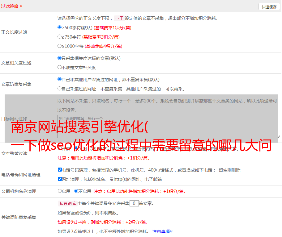Toggle the 电话号码清理 checkbox

[x=60, y=170]
